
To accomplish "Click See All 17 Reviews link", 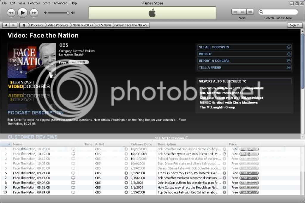I will point(171,138).
